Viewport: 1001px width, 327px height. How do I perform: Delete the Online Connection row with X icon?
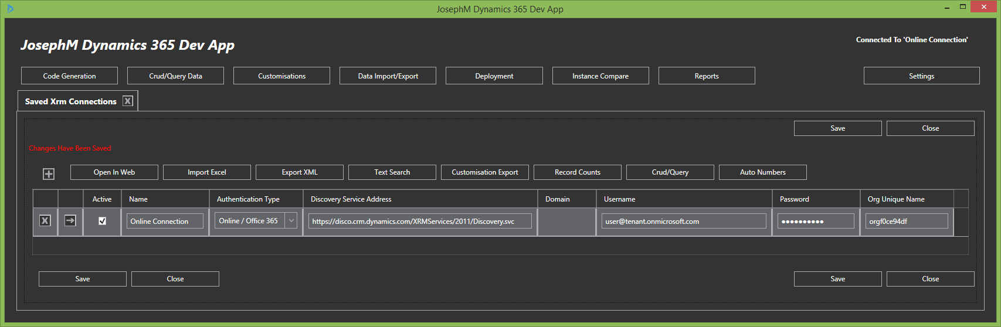point(45,221)
